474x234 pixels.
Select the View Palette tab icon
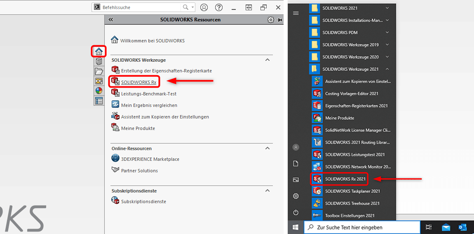[99, 81]
